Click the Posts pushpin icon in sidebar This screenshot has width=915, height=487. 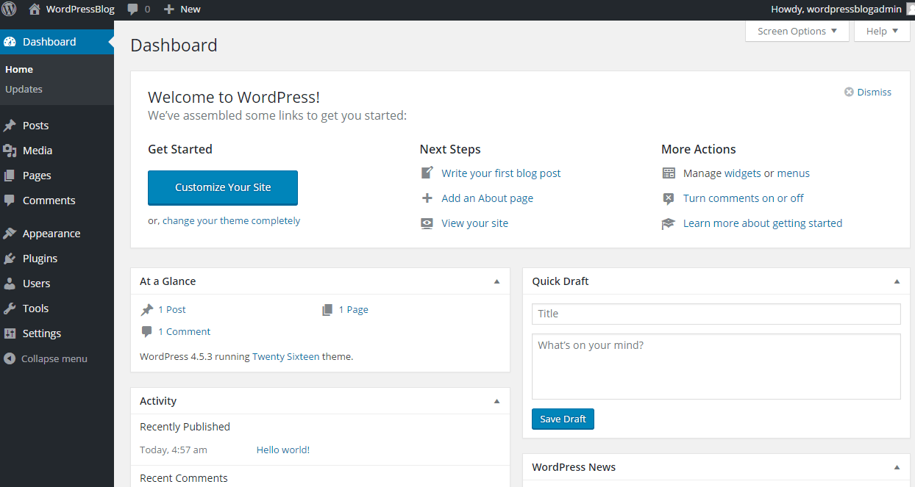[10, 126]
